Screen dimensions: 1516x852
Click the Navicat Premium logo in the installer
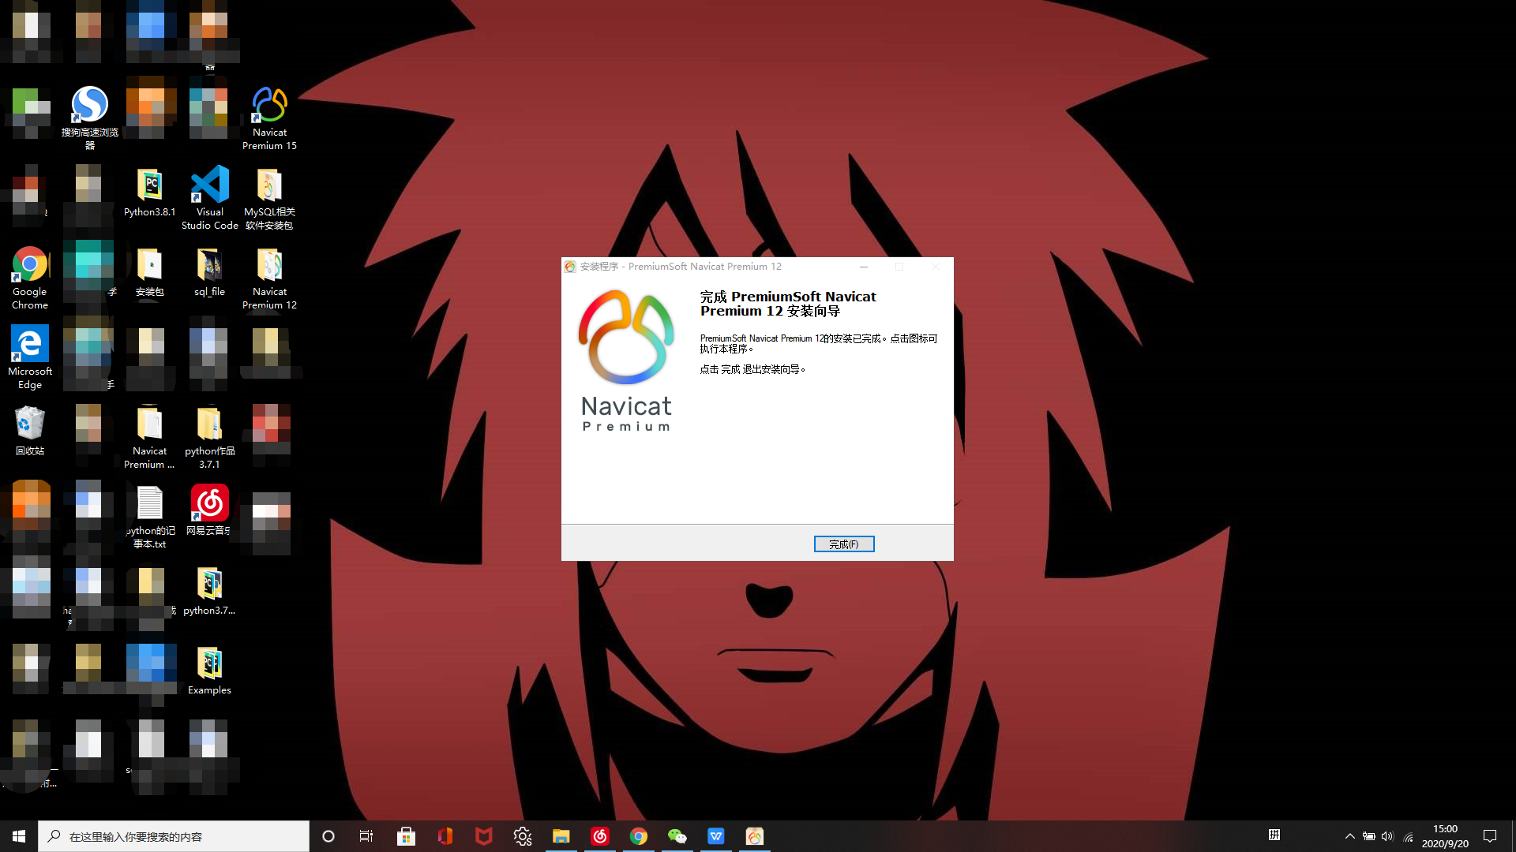[x=626, y=360]
